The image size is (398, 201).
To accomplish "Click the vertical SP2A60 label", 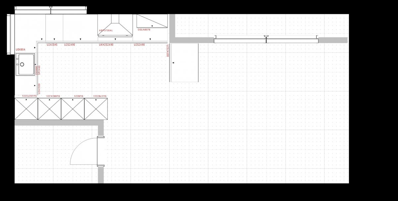I will tap(39, 70).
